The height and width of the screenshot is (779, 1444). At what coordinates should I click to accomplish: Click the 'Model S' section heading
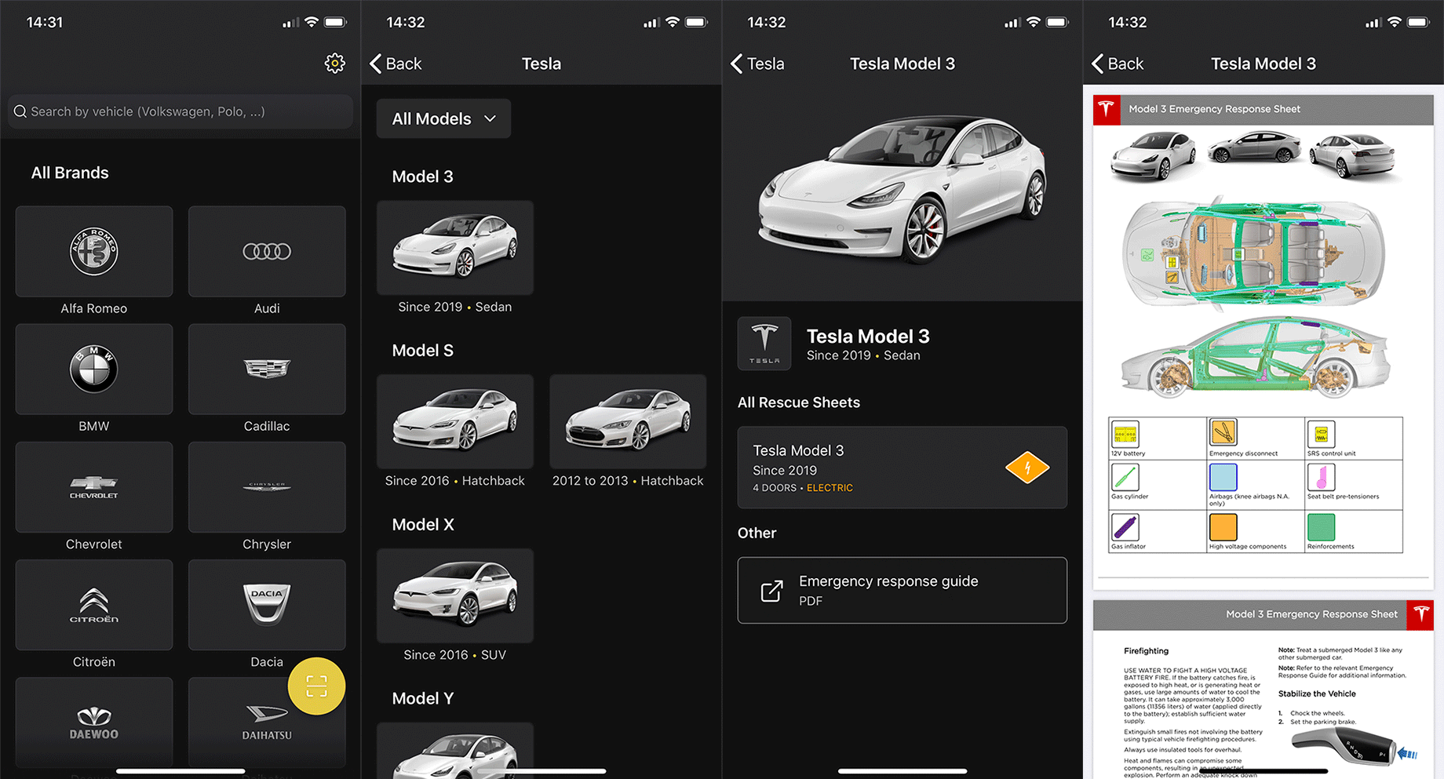pos(422,351)
